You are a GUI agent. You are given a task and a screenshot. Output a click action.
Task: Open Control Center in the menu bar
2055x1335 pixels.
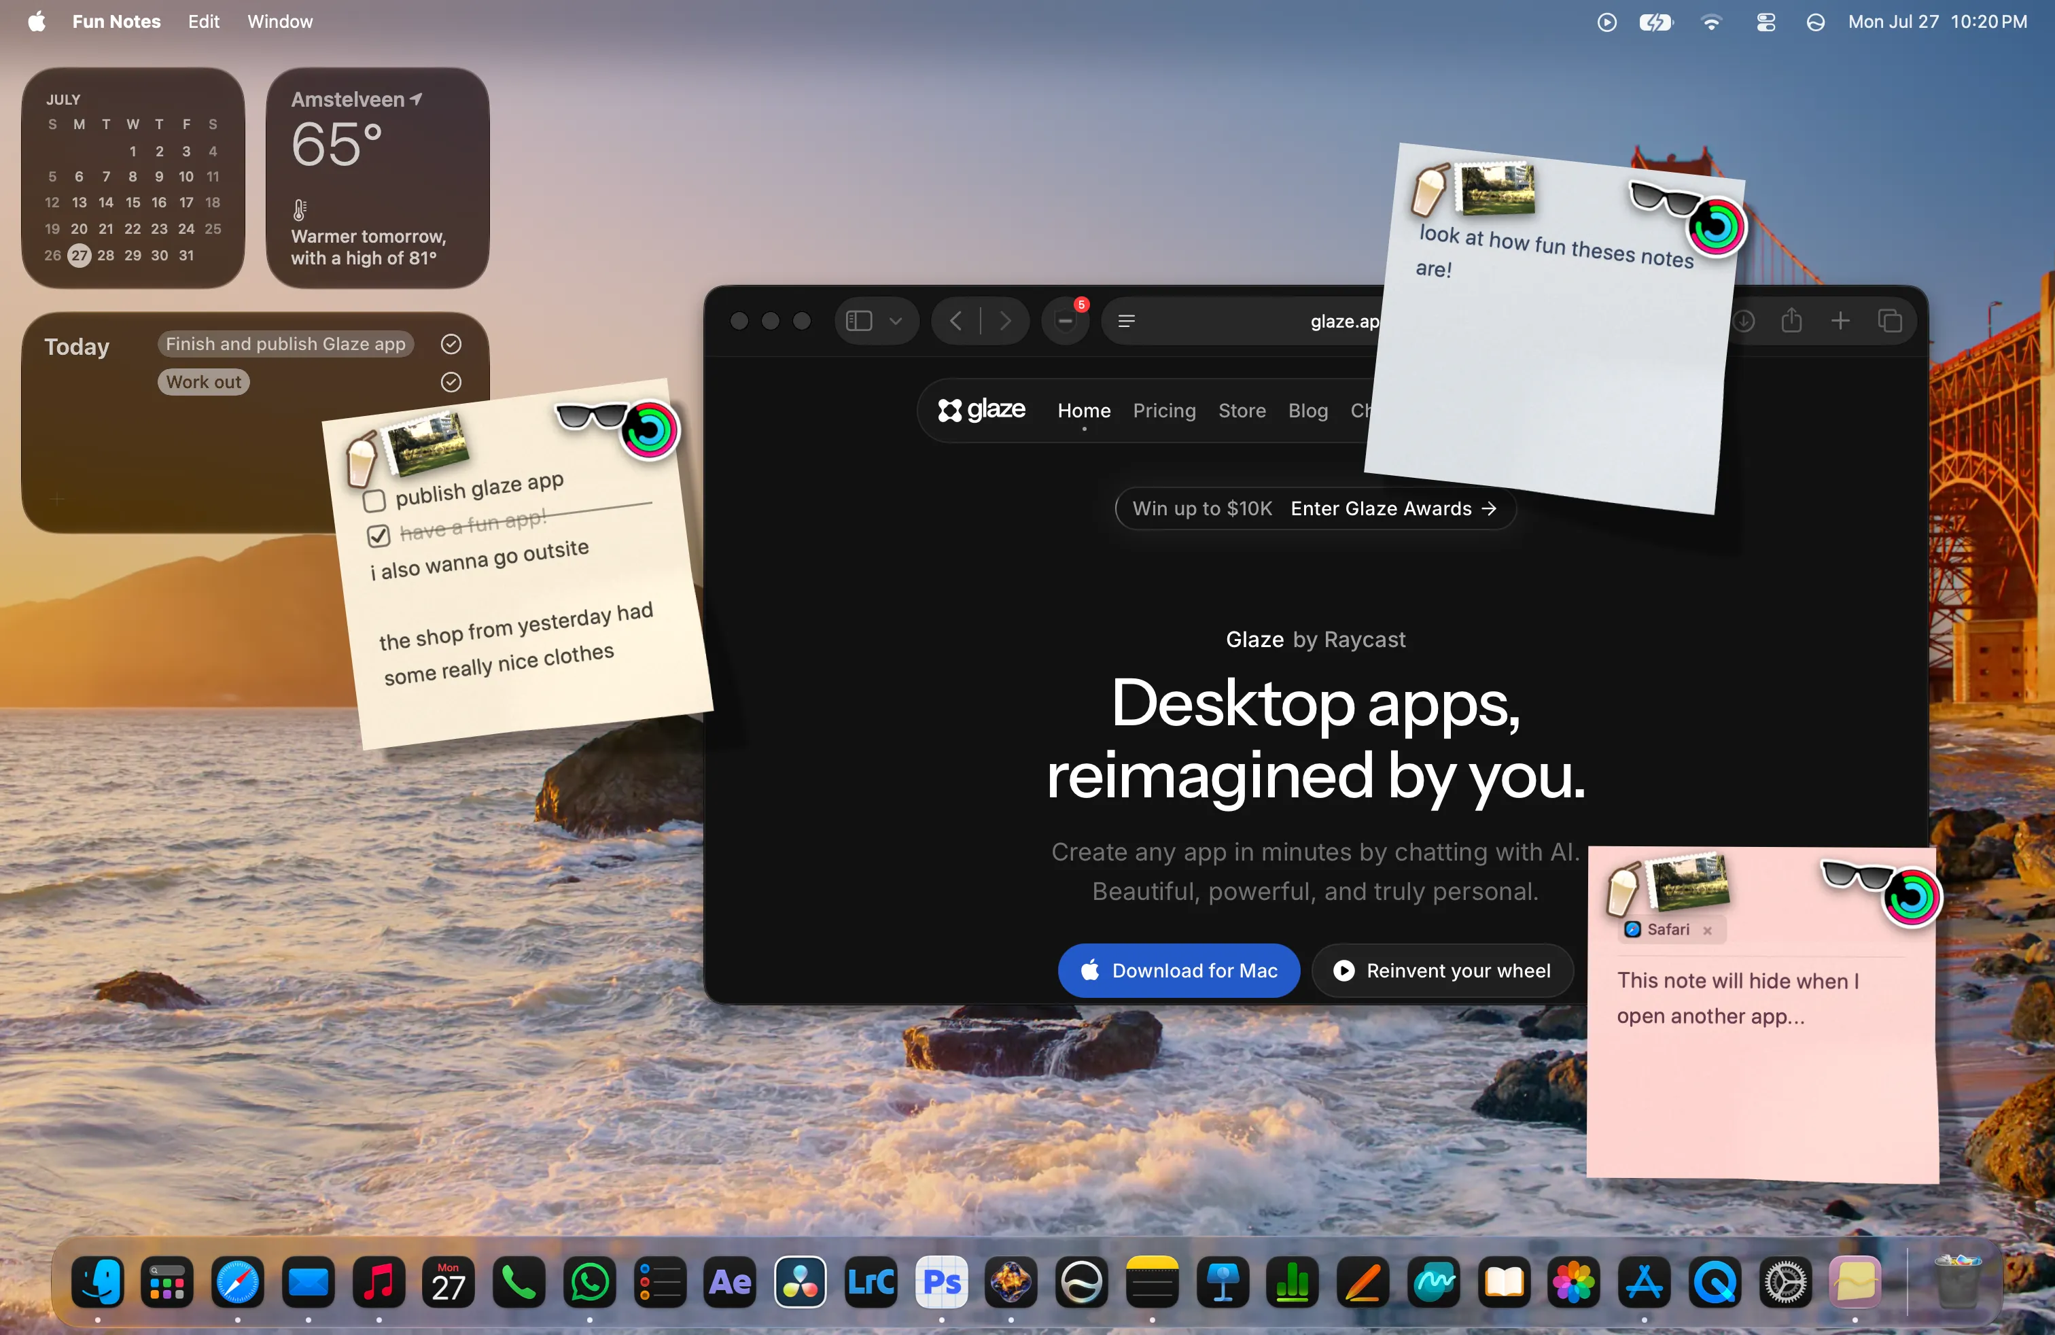(x=1766, y=22)
